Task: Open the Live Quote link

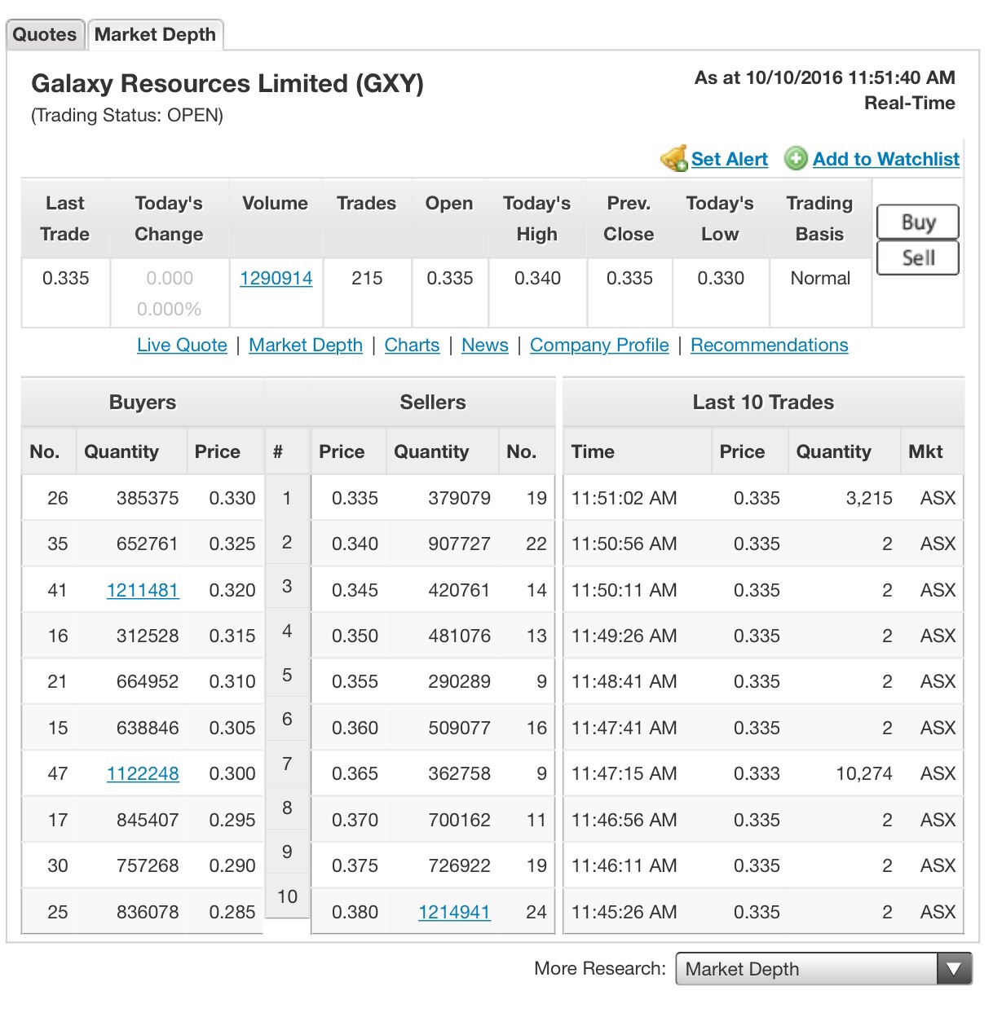Action: 182,346
